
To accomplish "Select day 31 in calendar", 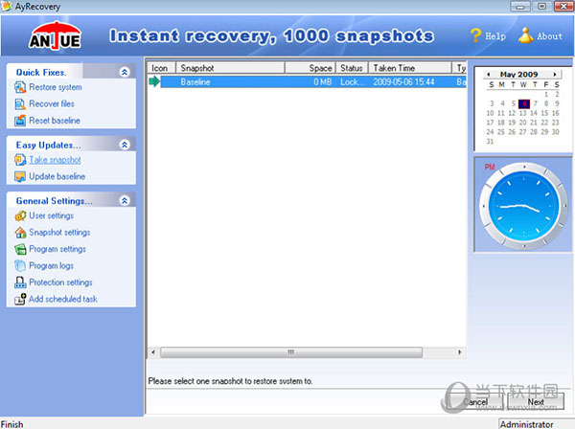I will pos(491,142).
